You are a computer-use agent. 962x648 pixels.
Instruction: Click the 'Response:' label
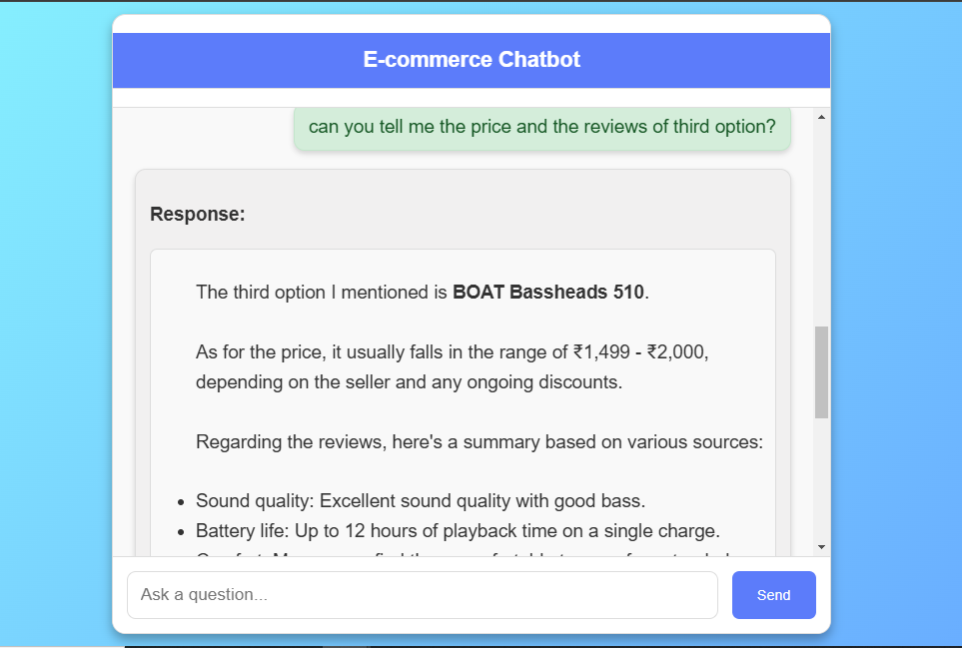(x=197, y=214)
